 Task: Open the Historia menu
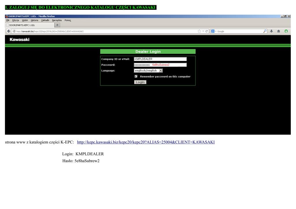(x=34, y=20)
